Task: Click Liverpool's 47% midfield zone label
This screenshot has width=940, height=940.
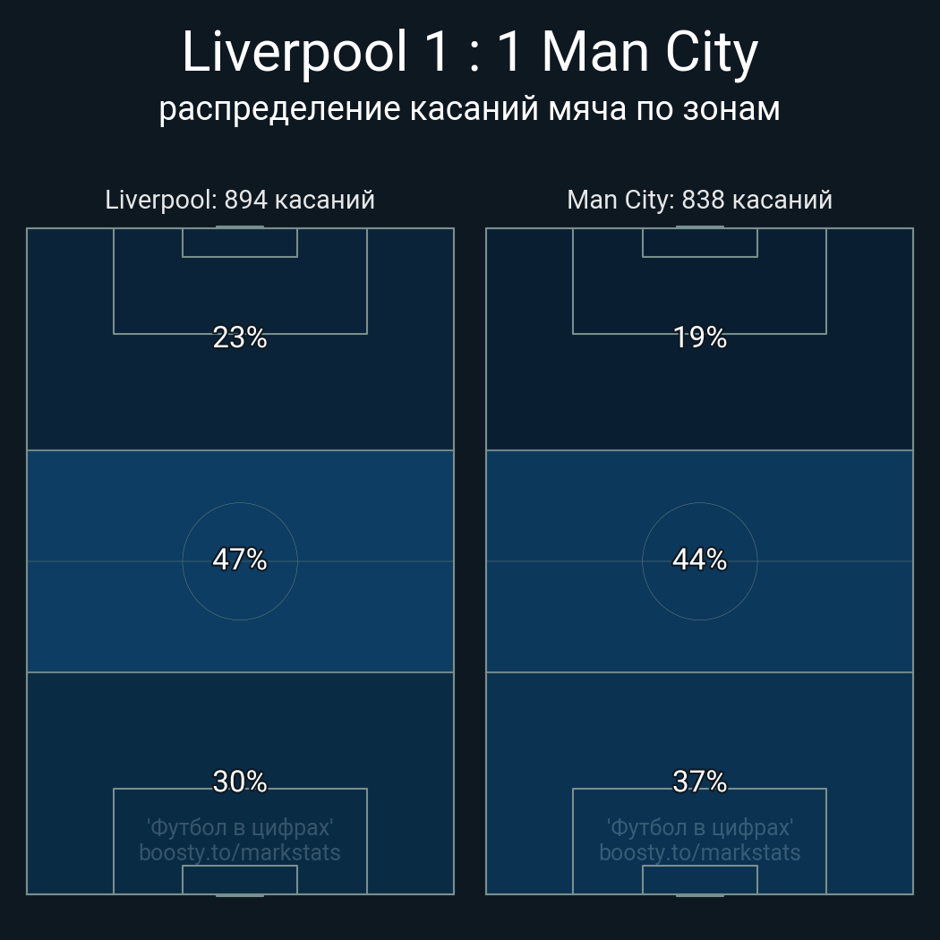Action: (240, 560)
